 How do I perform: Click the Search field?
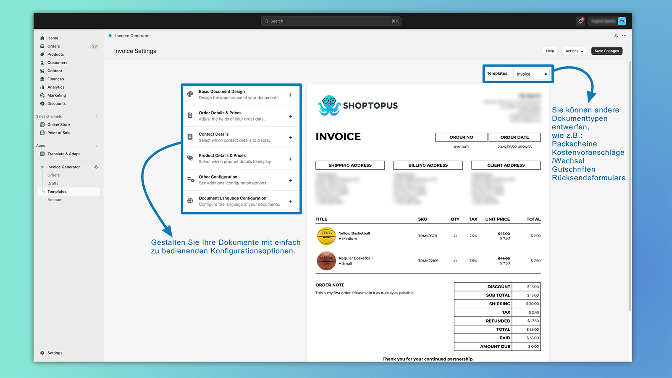331,21
